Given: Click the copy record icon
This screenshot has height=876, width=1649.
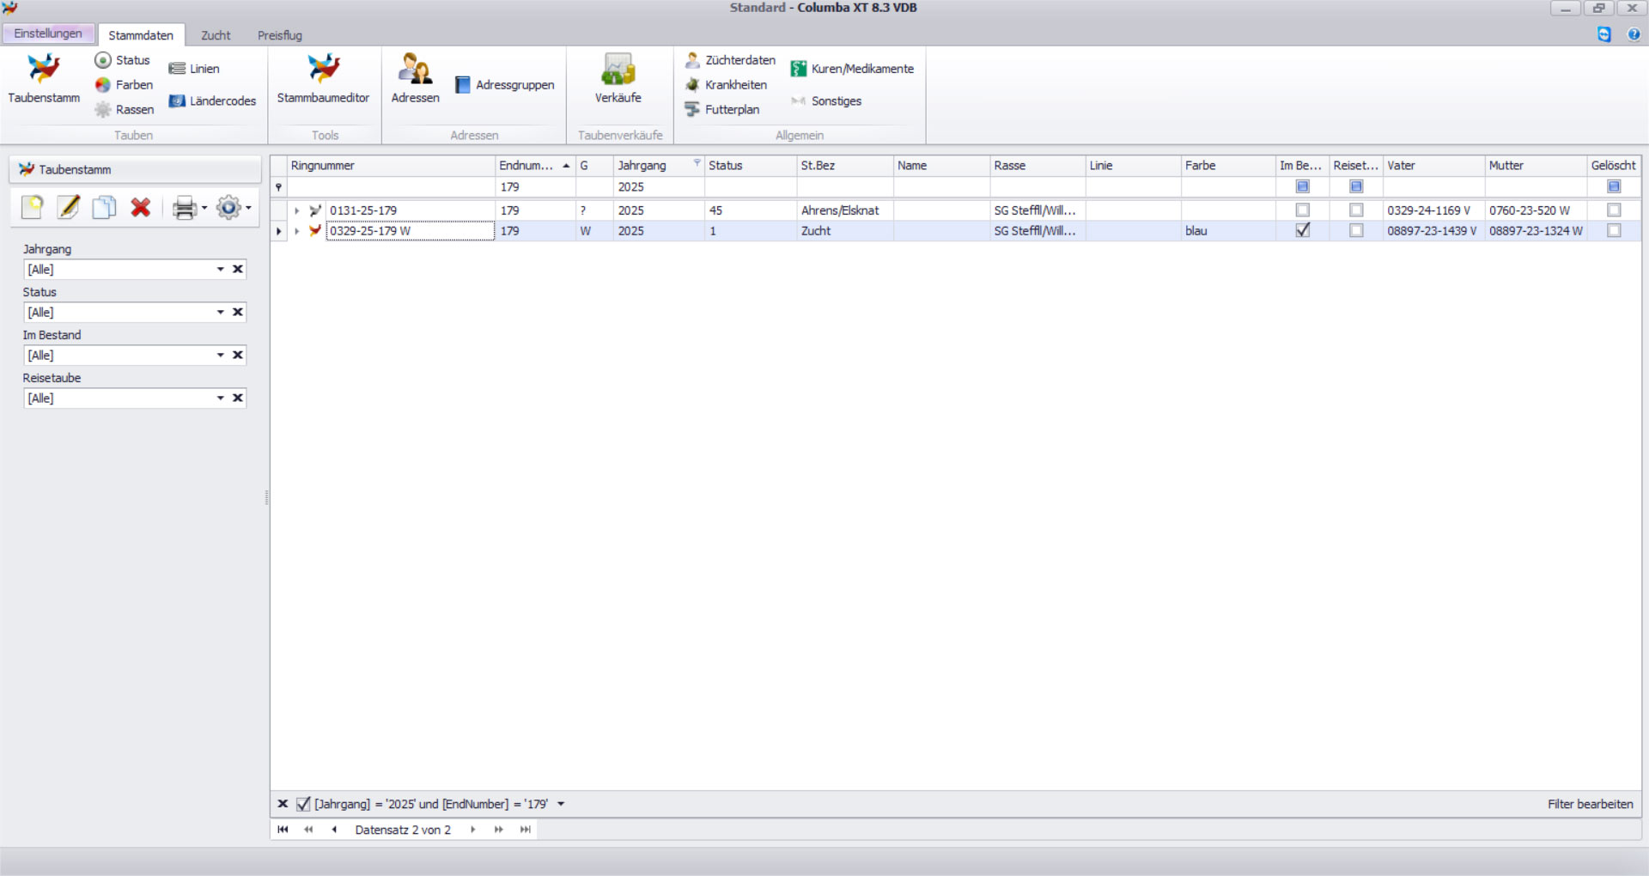Looking at the screenshot, I should click(104, 208).
